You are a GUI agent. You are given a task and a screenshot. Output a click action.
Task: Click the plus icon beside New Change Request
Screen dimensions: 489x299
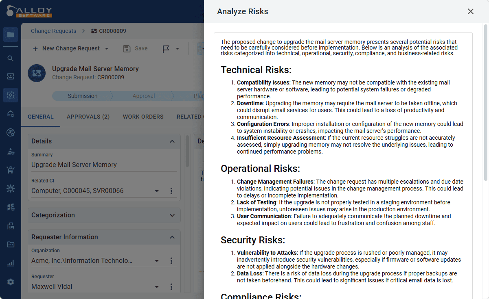coord(35,49)
